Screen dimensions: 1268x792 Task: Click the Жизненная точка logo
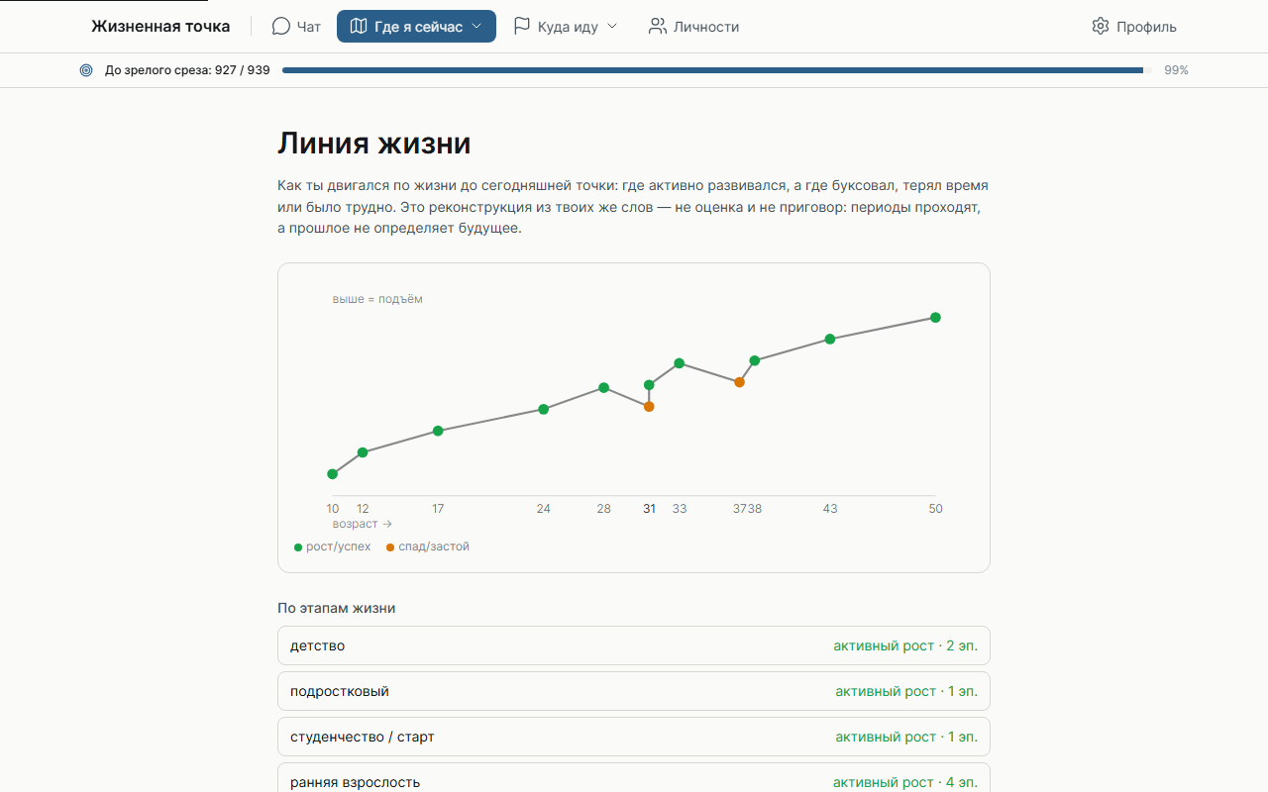tap(160, 27)
